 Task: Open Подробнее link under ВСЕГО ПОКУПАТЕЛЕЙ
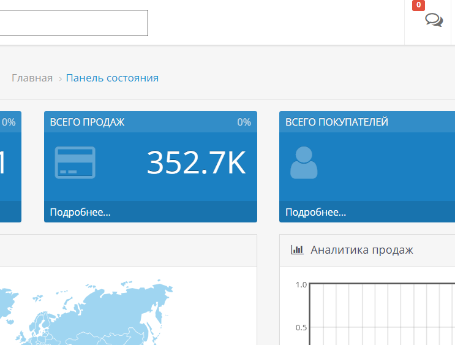click(316, 212)
